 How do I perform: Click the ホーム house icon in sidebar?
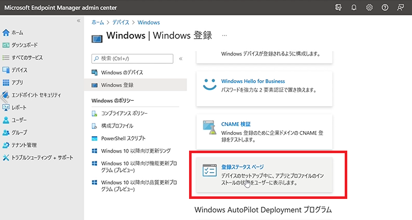6,32
